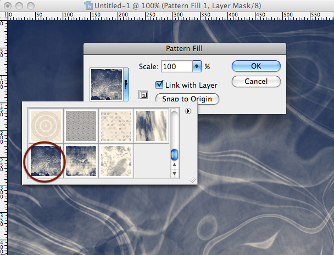Select the dark blue swirl pattern
This screenshot has width=334, height=255.
tap(46, 161)
